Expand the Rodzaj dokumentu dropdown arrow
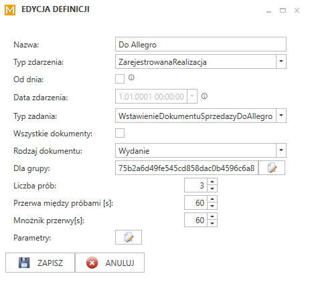The image size is (312, 290). click(281, 150)
